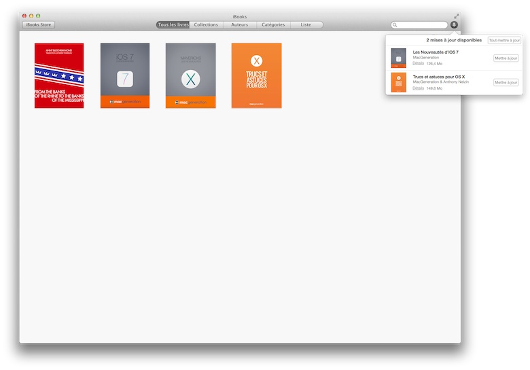Screen dimensions: 530x370
Task: Click iOS 7 thumbnail in updates popover
Action: coord(398,58)
